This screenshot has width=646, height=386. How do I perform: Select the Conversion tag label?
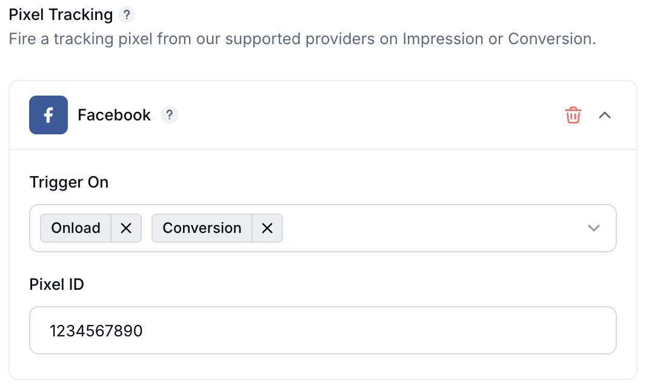coord(202,228)
